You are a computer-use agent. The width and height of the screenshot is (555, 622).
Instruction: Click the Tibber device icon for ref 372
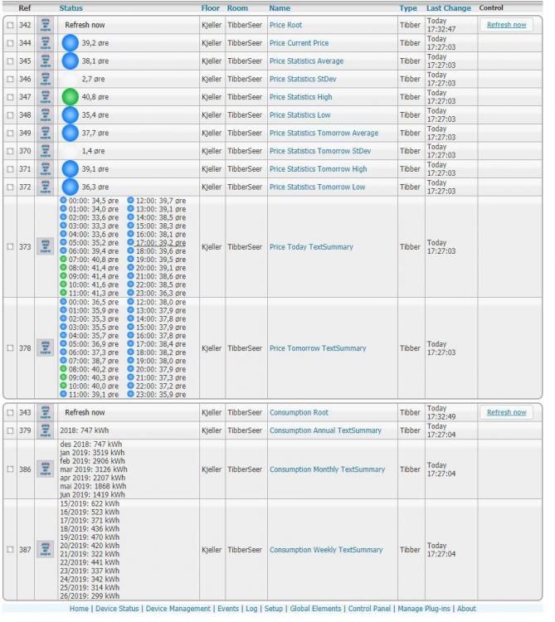(46, 187)
